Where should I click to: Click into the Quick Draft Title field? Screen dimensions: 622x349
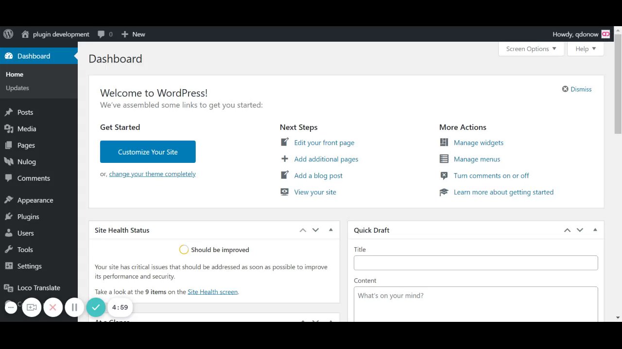(476, 263)
